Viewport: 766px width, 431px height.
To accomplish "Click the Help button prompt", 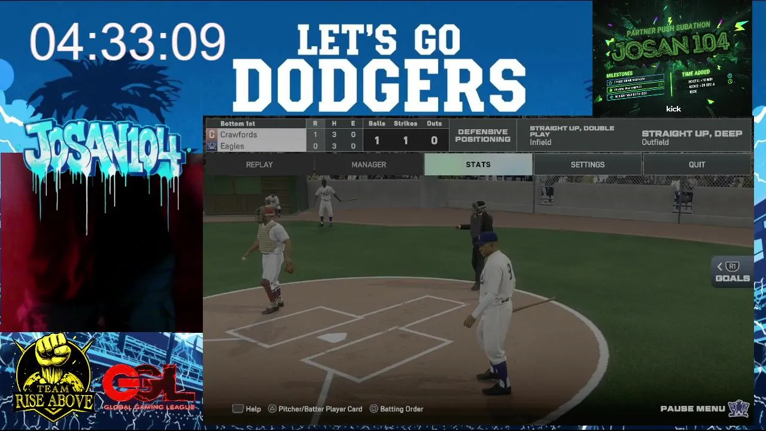I will (x=247, y=409).
